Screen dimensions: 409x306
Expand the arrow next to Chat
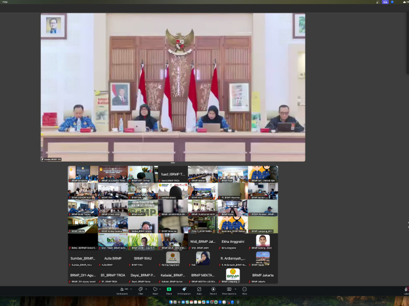click(x=146, y=289)
